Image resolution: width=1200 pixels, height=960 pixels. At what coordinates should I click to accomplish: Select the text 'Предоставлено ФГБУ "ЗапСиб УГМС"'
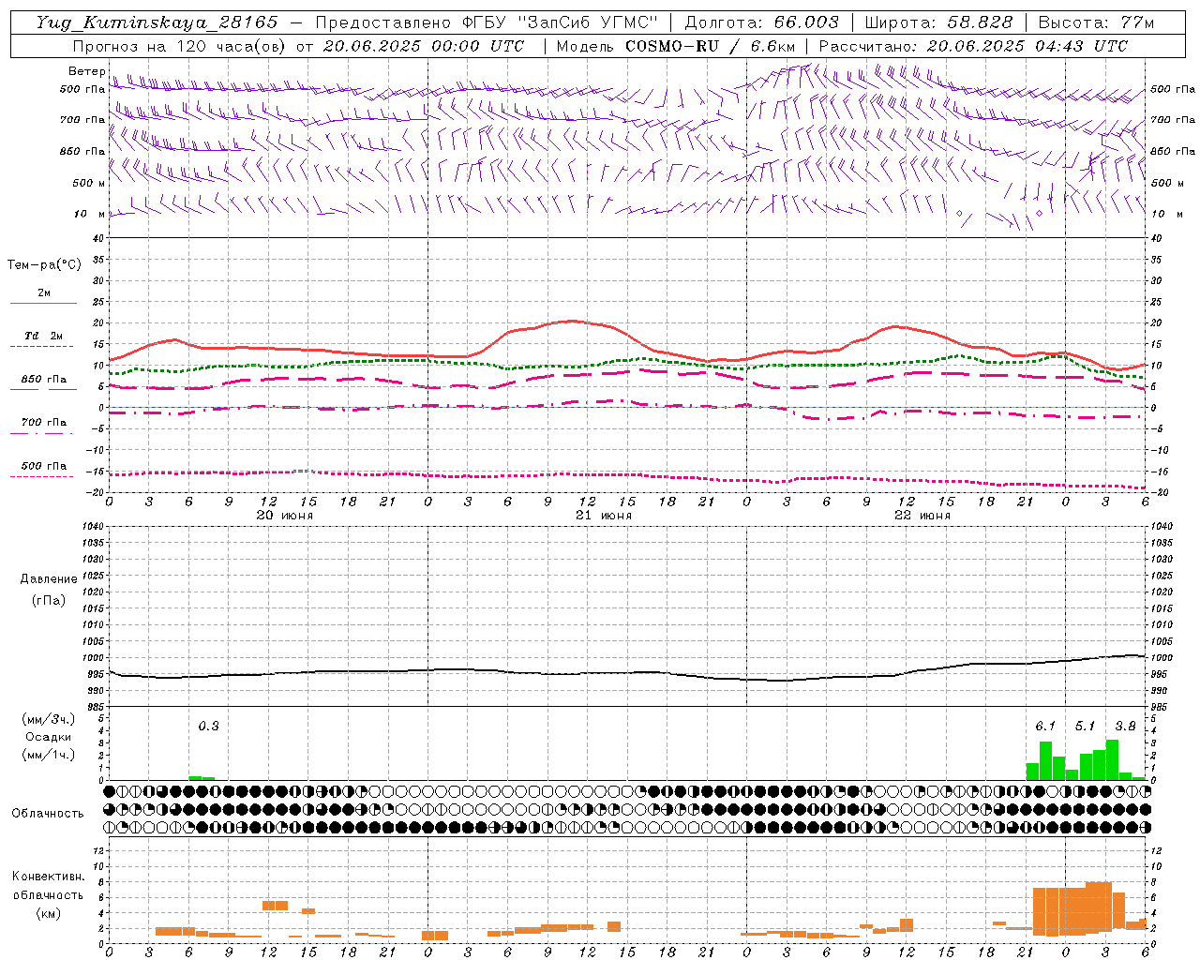(x=487, y=22)
